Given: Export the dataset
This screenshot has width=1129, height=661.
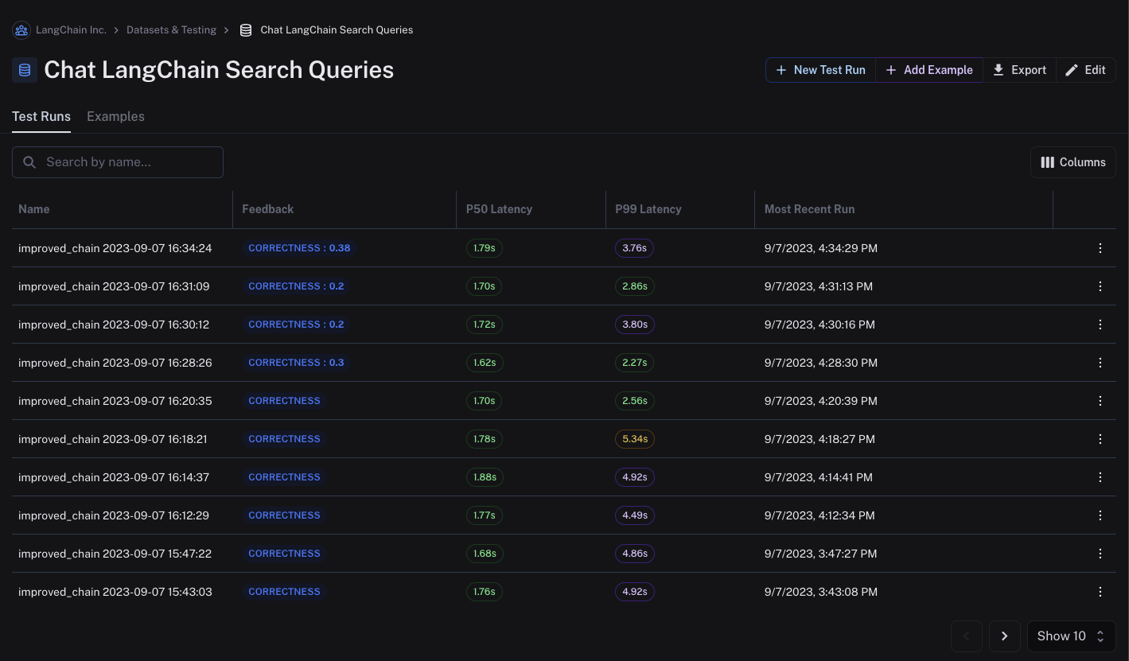Looking at the screenshot, I should [1019, 70].
